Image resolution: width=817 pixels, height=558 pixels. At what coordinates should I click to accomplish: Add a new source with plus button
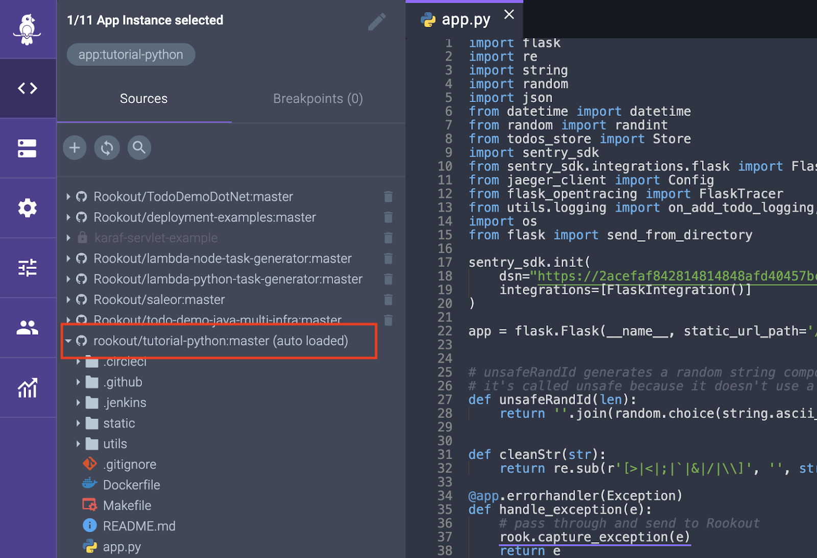[x=75, y=147]
